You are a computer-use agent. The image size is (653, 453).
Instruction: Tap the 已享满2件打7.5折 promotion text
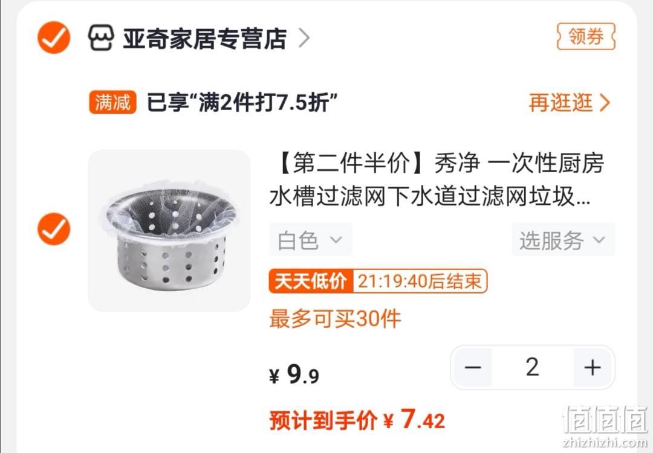pyautogui.click(x=242, y=102)
